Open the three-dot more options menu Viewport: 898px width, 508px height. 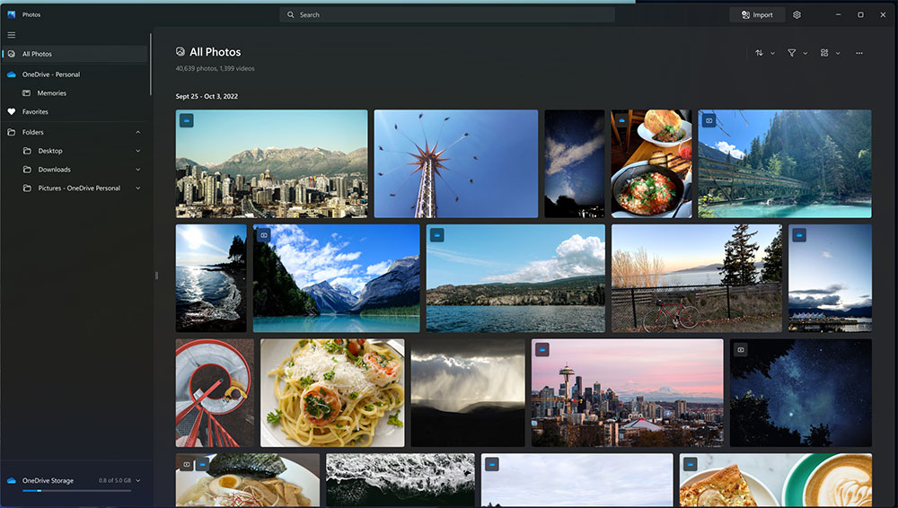pyautogui.click(x=859, y=53)
